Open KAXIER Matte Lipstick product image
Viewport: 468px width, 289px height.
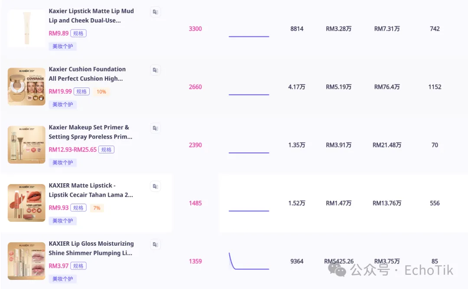26,203
